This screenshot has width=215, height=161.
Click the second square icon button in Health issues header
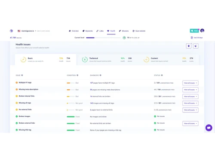[196, 46]
